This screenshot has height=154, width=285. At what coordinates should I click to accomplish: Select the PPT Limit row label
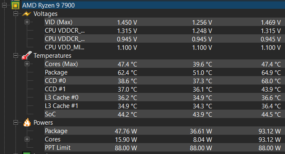[x=57, y=148]
